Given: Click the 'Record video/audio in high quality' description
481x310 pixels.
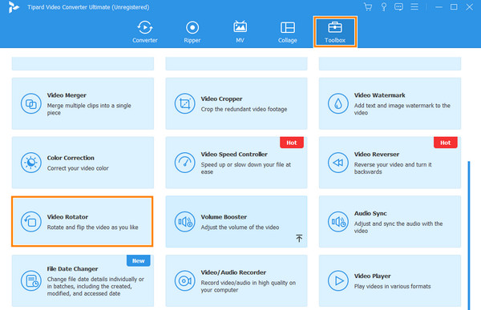Looking at the screenshot, I should [x=249, y=287].
